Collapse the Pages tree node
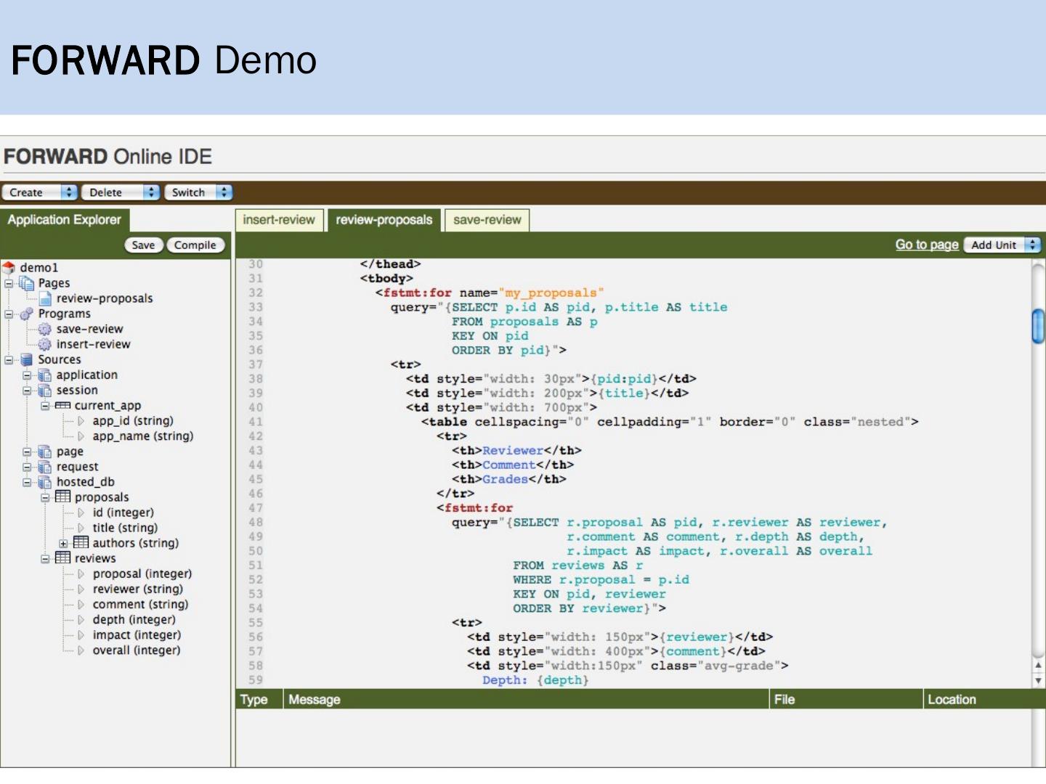Image resolution: width=1046 pixels, height=784 pixels. [x=9, y=283]
